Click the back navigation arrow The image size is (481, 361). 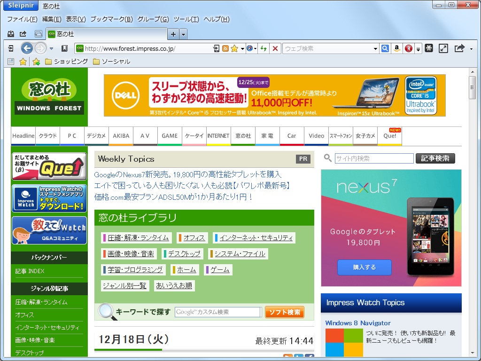(x=27, y=48)
